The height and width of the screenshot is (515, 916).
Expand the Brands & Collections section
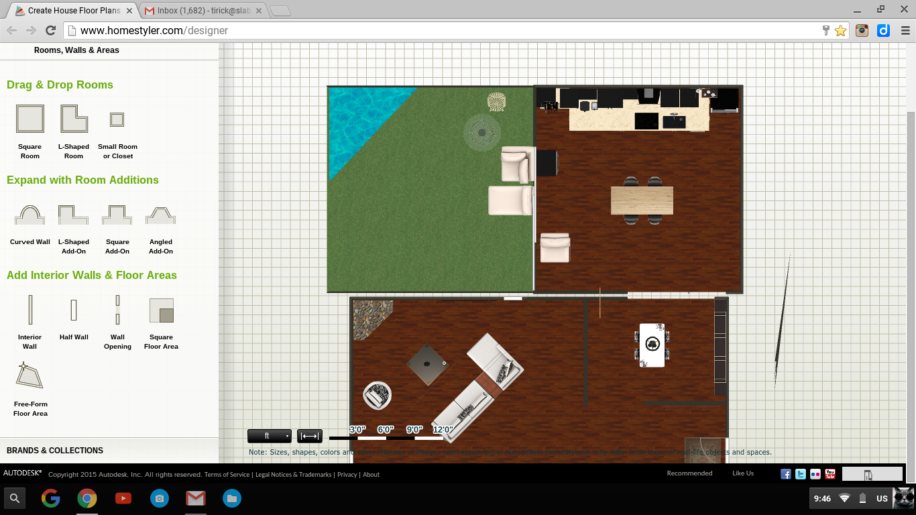[x=55, y=451]
